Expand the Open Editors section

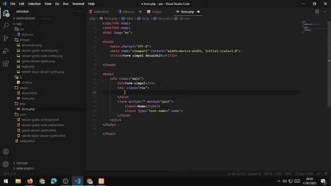pyautogui.click(x=25, y=19)
